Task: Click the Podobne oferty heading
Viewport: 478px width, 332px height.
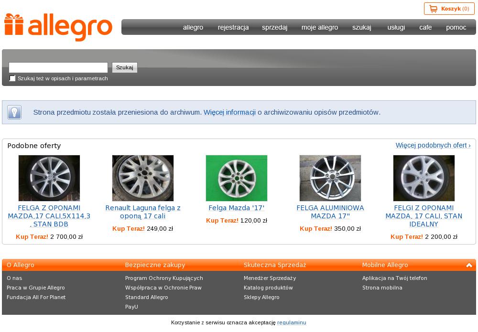Action: [34, 146]
